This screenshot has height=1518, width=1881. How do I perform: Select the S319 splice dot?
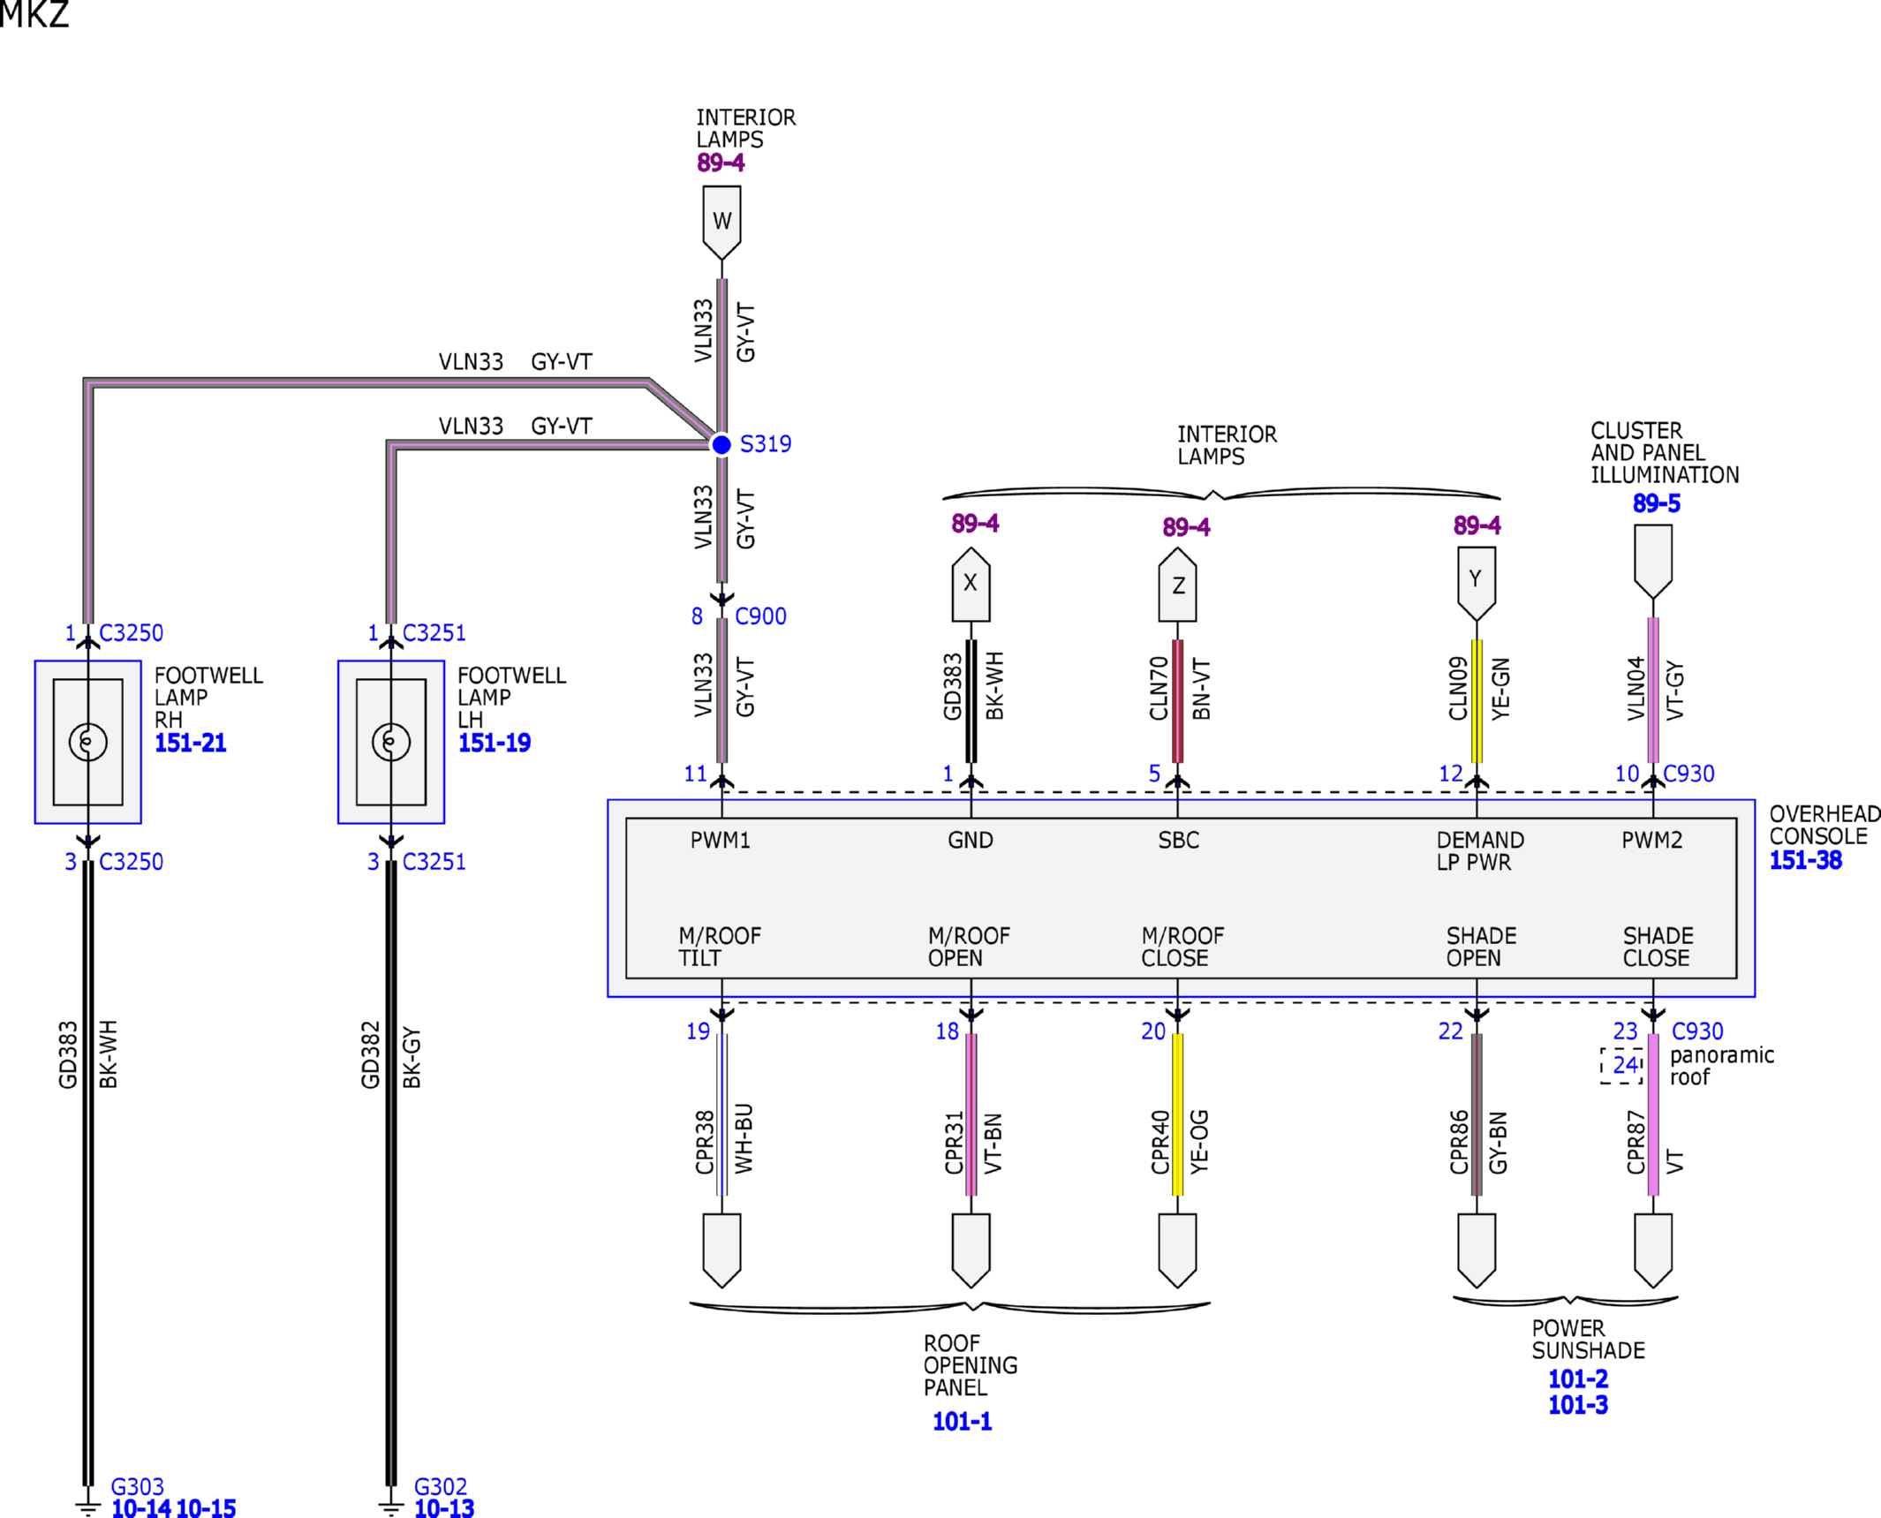click(x=721, y=444)
